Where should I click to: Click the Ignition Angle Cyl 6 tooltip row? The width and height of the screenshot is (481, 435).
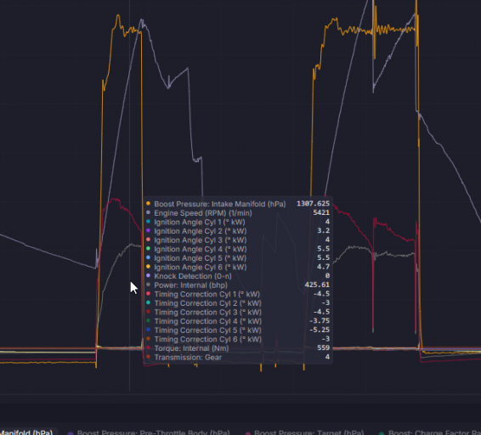[238, 267]
